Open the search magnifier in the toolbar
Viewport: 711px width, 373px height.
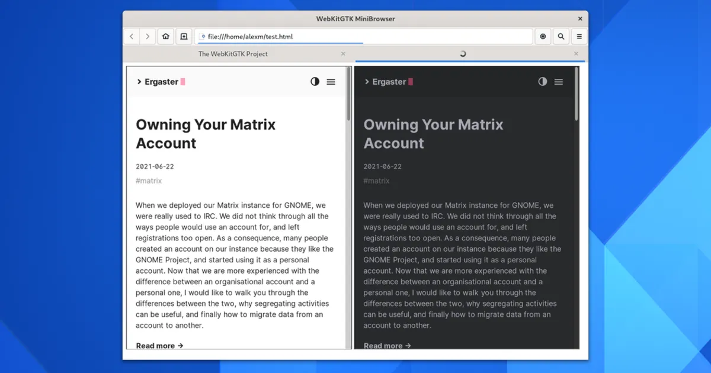click(x=561, y=37)
